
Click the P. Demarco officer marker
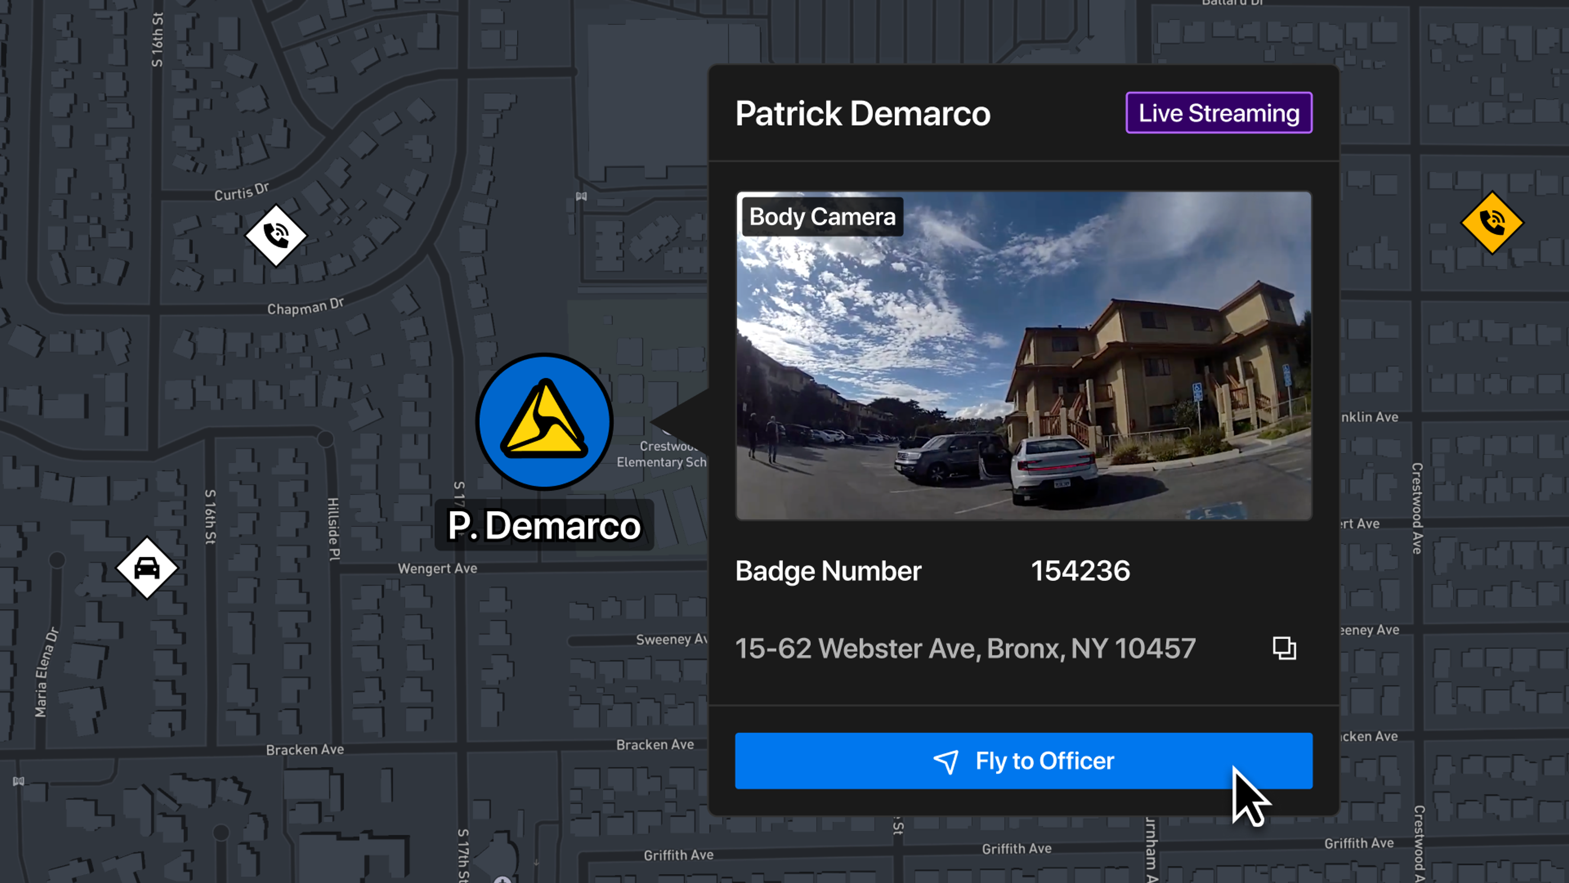point(545,421)
